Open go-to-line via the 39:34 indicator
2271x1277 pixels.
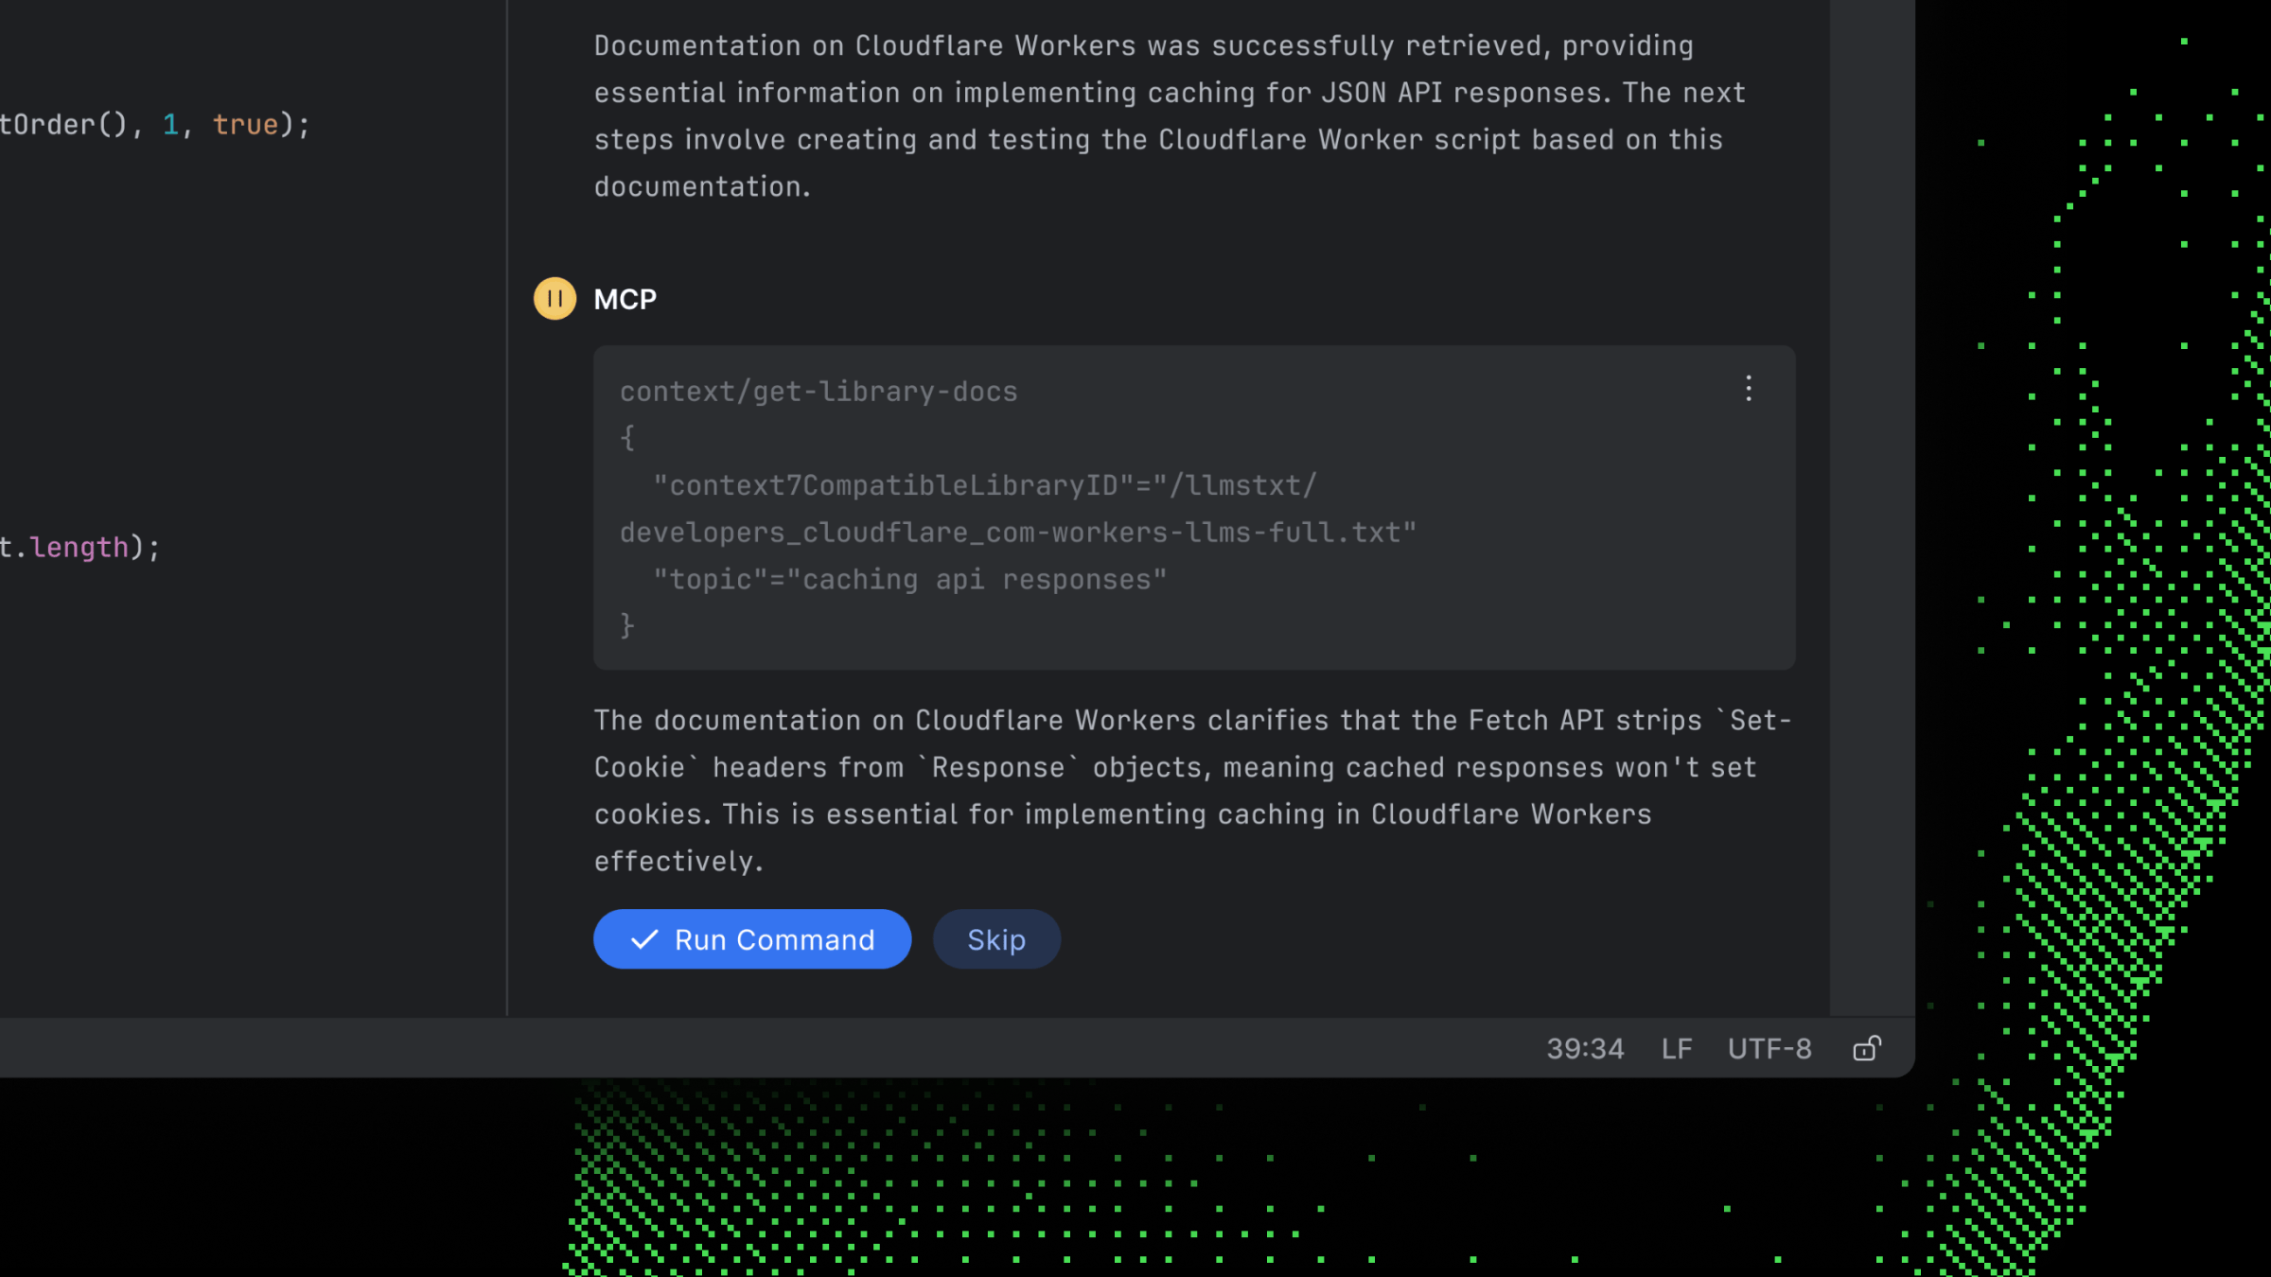pyautogui.click(x=1585, y=1049)
